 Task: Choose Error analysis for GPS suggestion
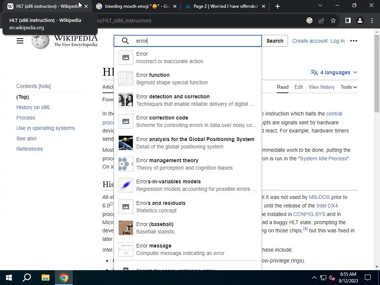[x=187, y=143]
